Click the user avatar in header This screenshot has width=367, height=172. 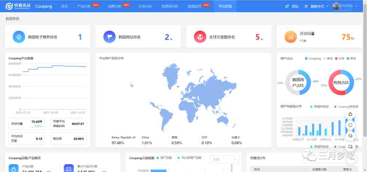tap(336, 6)
